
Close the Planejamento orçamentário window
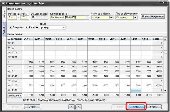pyautogui.click(x=163, y=2)
